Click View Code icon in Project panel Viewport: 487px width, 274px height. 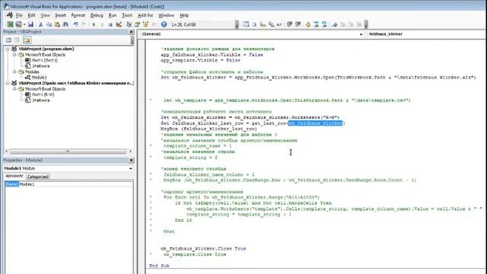click(8, 40)
